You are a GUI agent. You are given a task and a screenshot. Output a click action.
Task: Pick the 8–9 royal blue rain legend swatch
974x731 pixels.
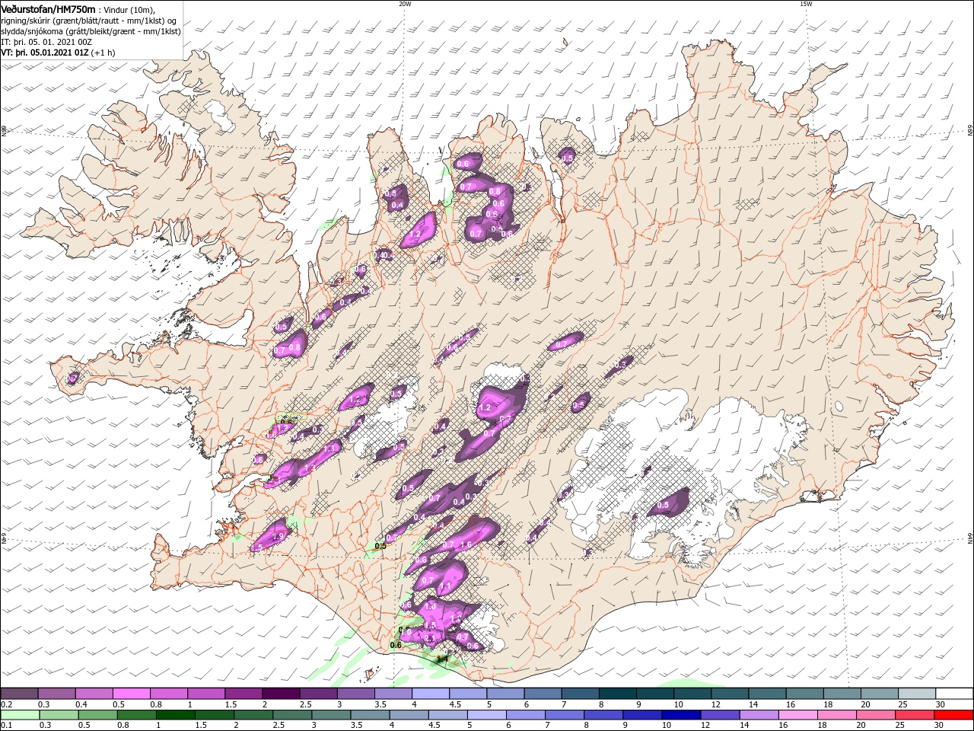(x=603, y=715)
